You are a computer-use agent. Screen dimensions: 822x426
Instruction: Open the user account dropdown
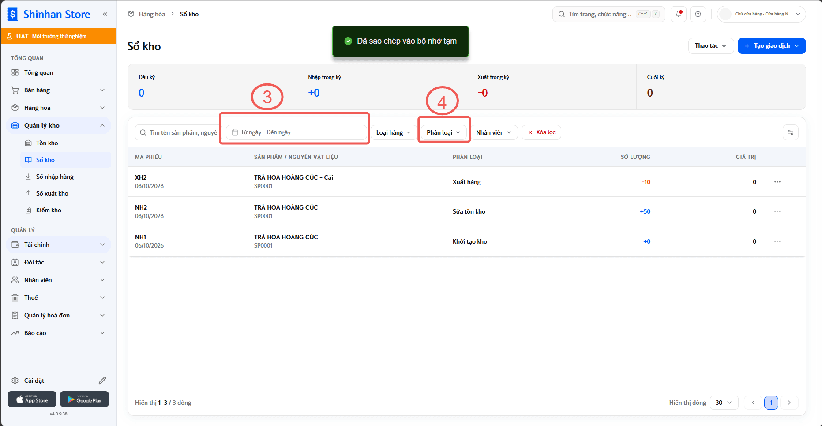tap(762, 14)
